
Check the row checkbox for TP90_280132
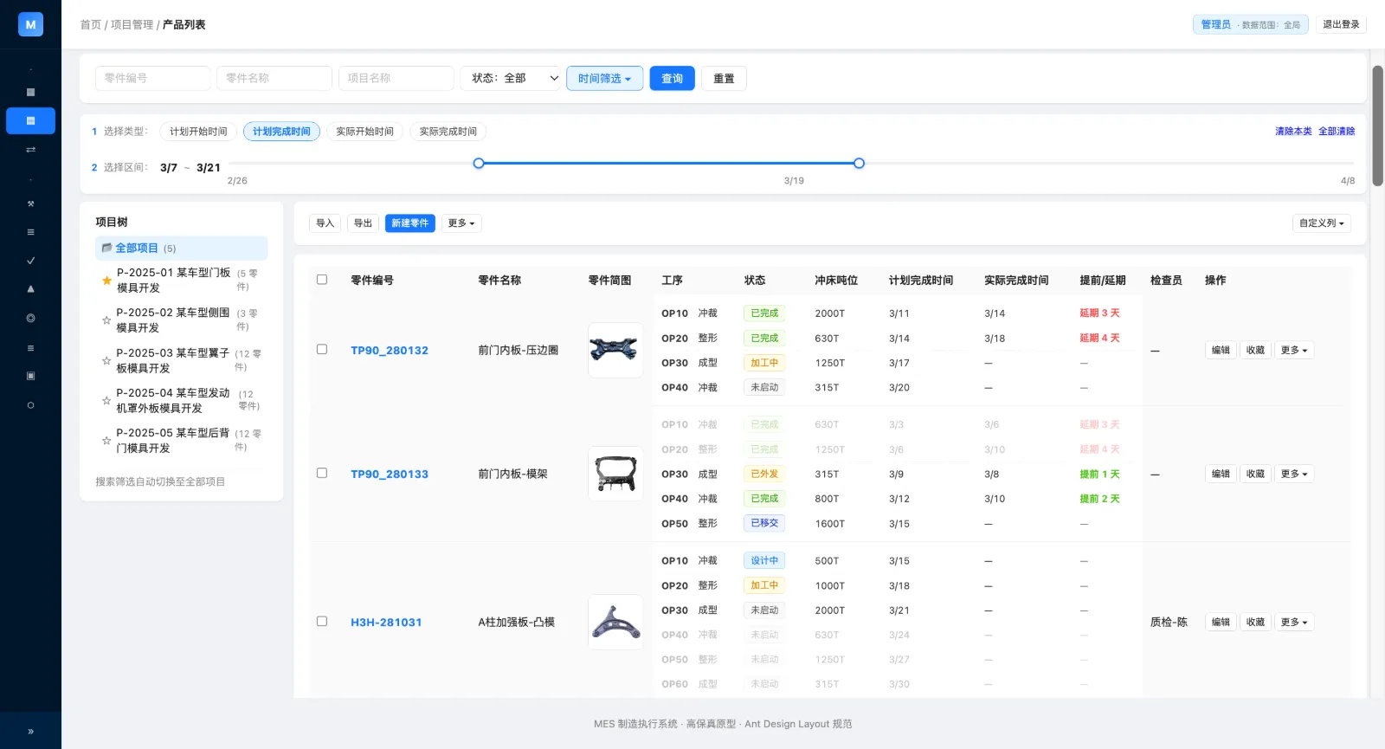click(322, 350)
